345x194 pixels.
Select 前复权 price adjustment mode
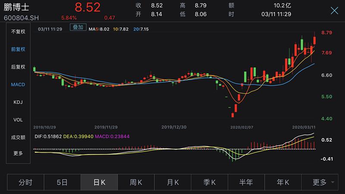(x=18, y=49)
